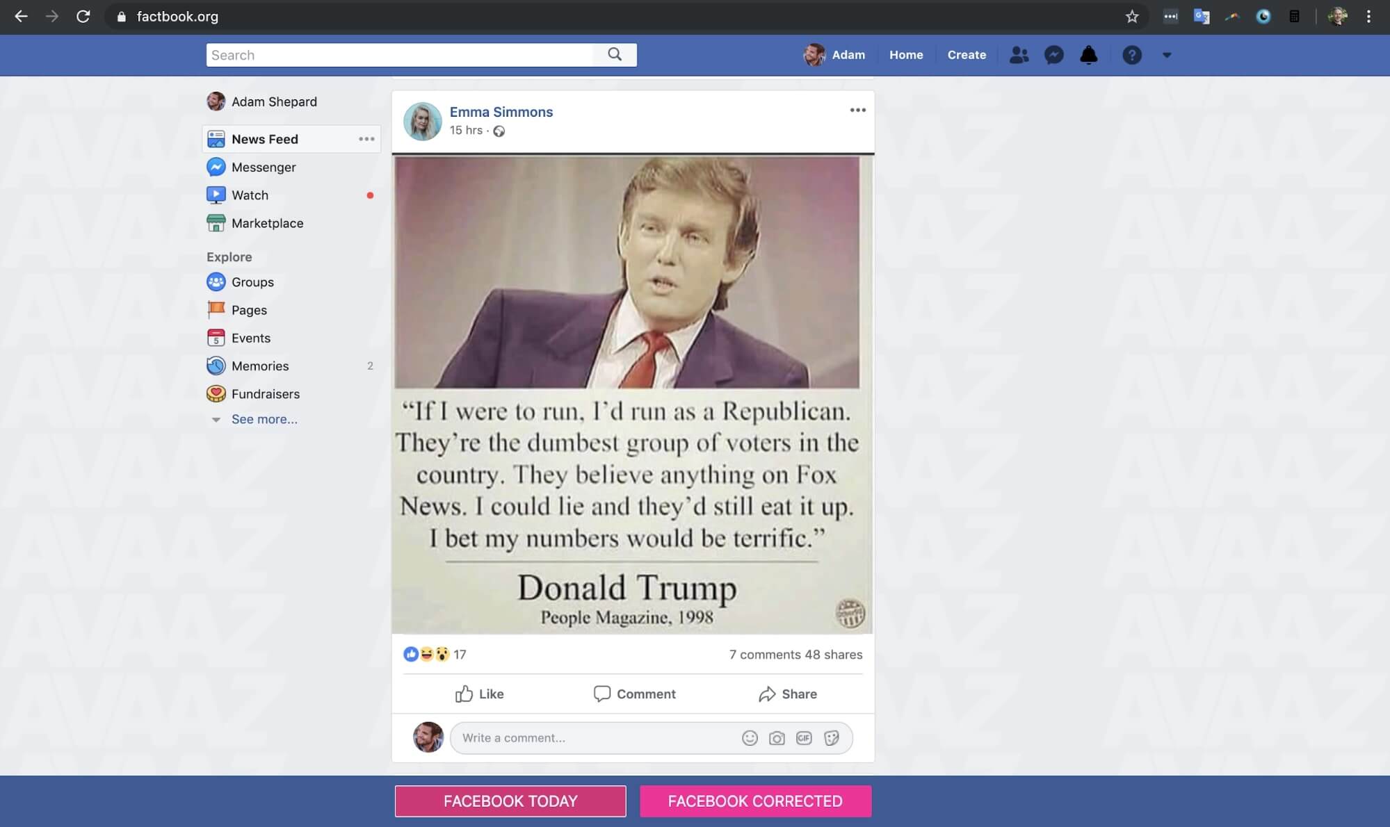Click Adam profile link in top bar

click(834, 55)
